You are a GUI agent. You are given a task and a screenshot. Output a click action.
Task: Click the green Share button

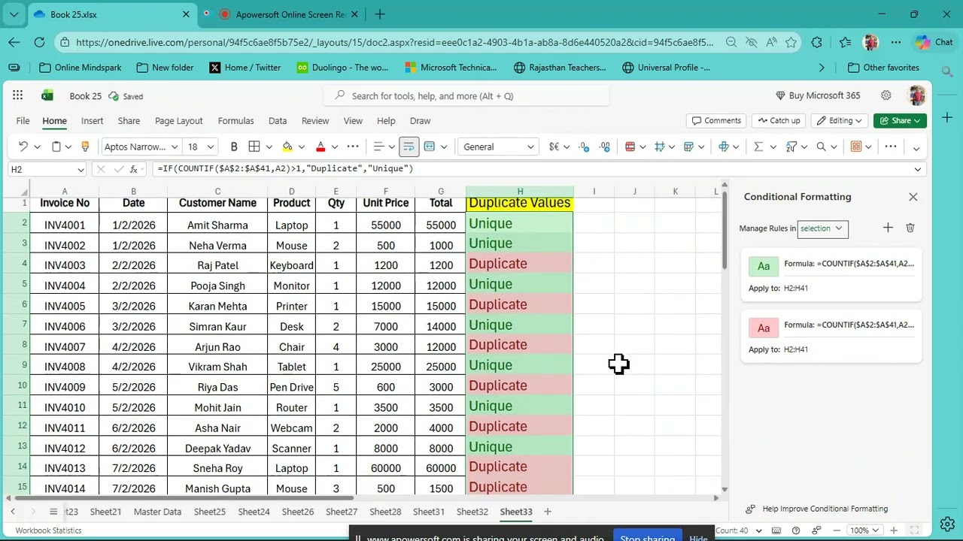(x=901, y=120)
